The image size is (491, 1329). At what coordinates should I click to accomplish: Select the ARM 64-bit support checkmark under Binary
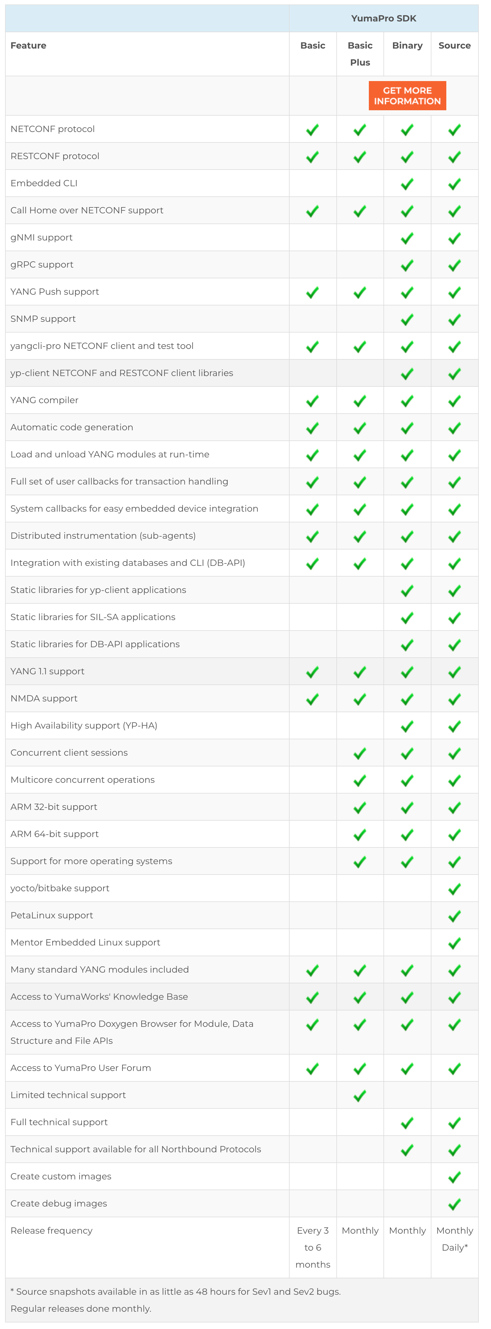pos(407,834)
